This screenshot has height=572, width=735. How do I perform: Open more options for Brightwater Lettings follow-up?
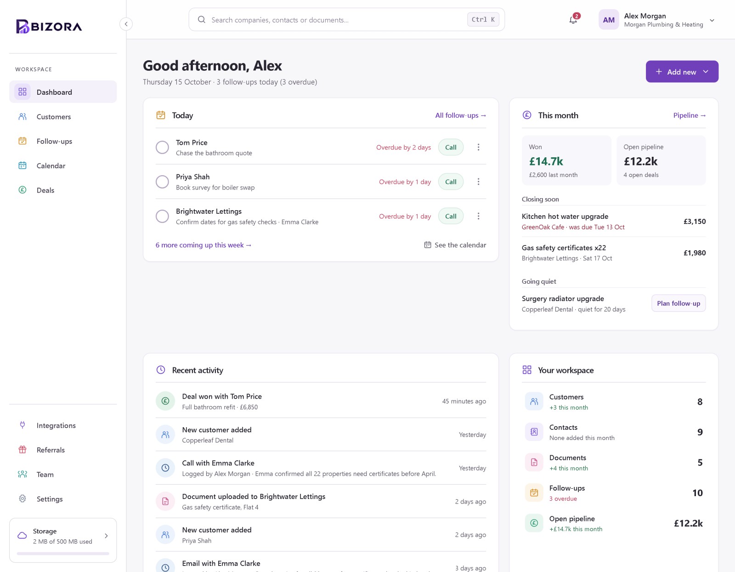(478, 216)
